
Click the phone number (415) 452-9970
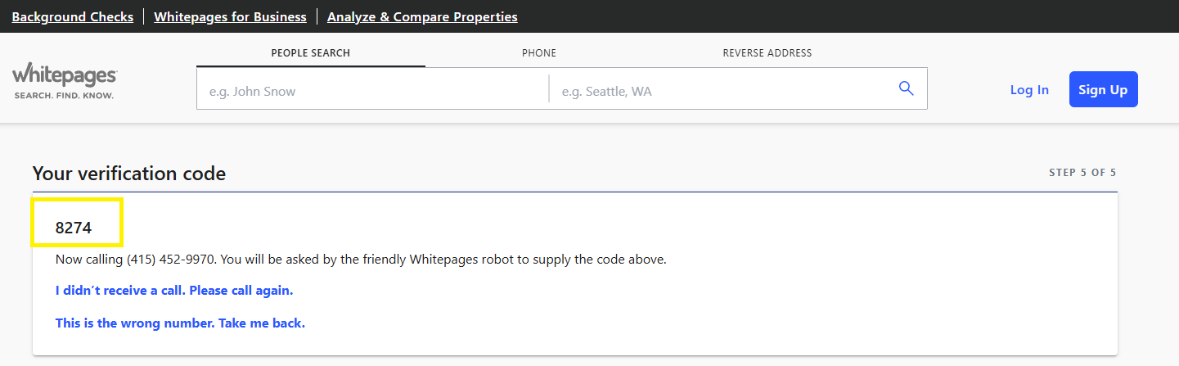coord(171,260)
